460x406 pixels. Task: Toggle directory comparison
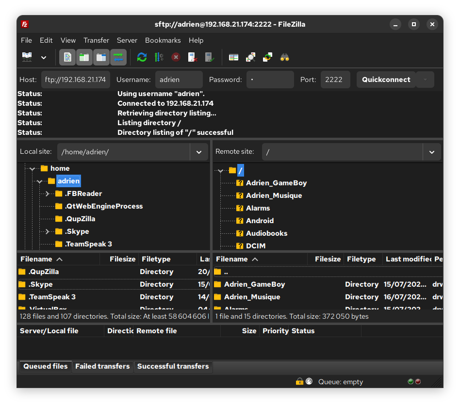(x=250, y=57)
